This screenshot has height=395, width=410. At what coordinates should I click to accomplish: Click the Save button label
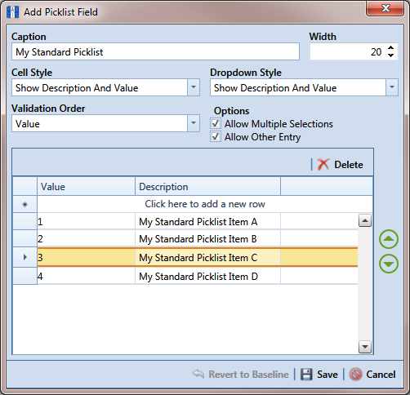tap(328, 375)
